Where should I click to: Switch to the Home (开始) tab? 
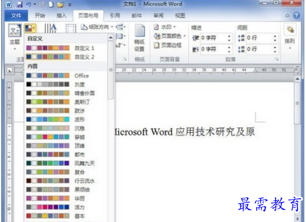coord(40,15)
